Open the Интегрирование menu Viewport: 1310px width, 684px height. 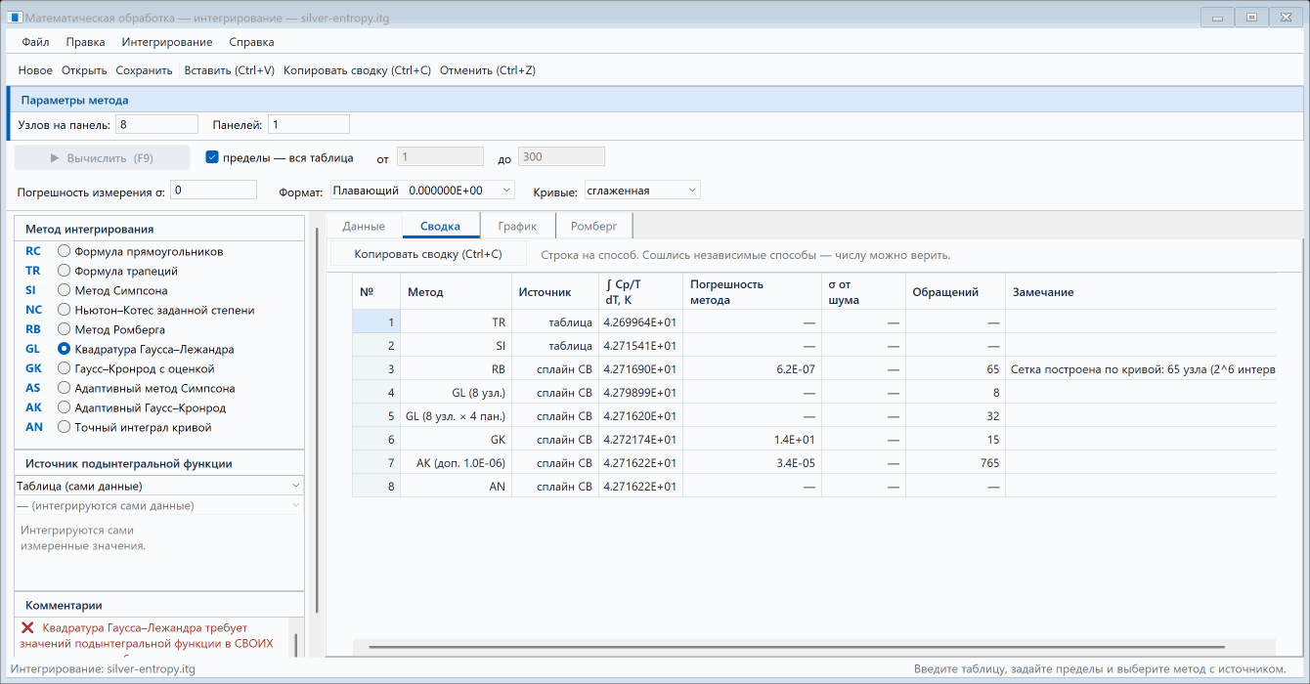(x=167, y=42)
